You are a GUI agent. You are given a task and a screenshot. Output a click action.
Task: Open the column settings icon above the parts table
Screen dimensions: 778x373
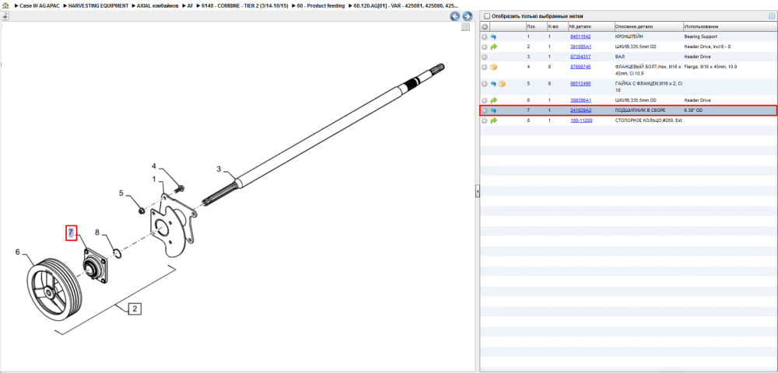coord(772,16)
